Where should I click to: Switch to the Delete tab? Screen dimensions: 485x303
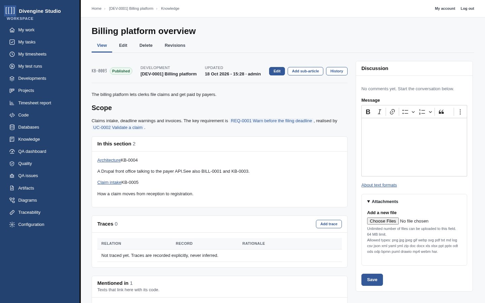click(146, 45)
